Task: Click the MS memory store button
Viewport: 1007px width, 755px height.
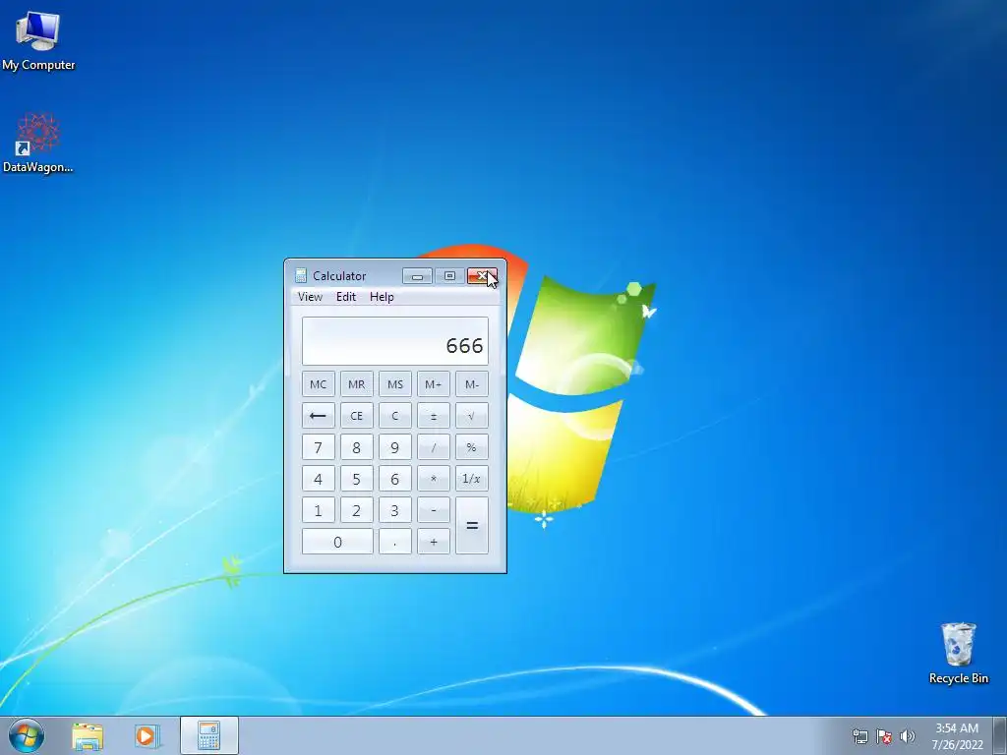Action: [x=395, y=384]
